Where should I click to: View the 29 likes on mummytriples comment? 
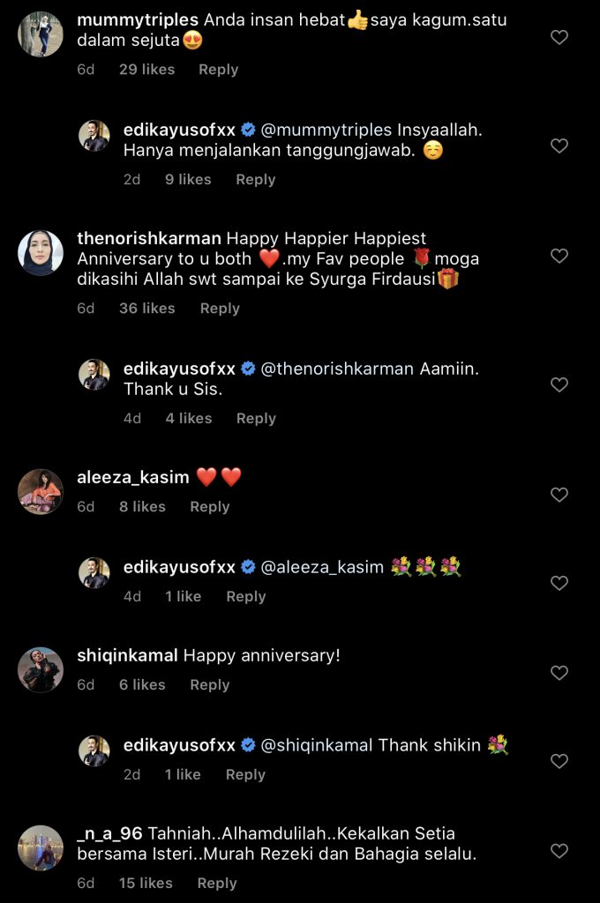pos(146,70)
